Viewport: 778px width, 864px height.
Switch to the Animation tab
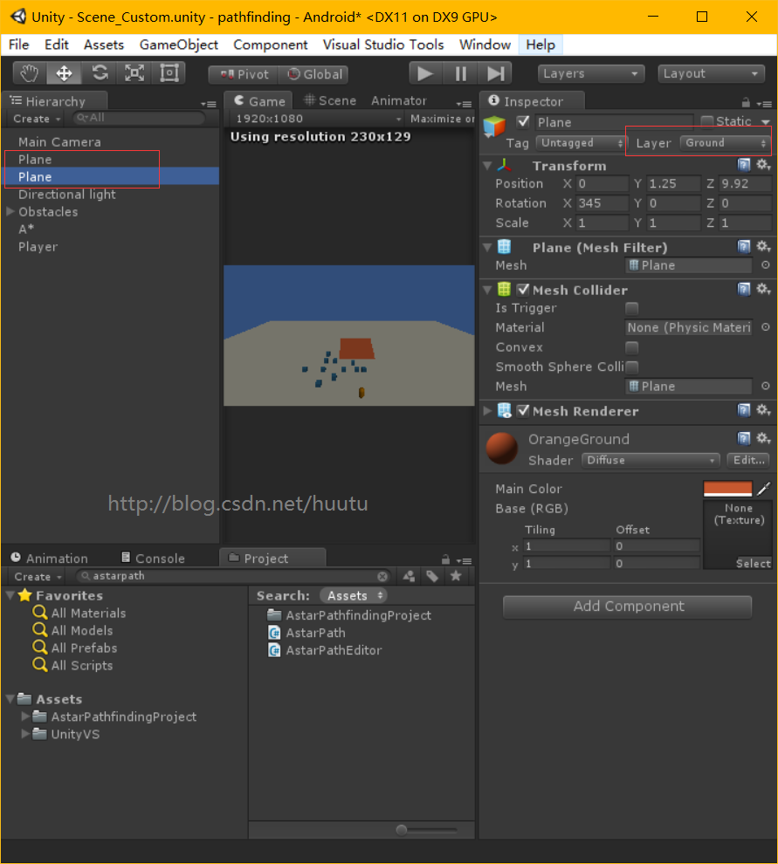coord(50,559)
